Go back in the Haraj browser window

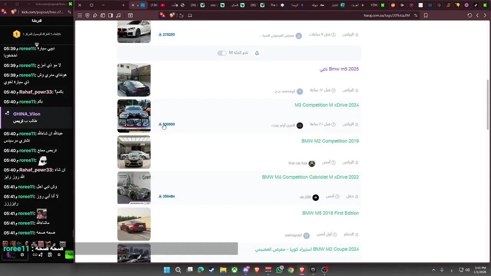tap(485, 15)
